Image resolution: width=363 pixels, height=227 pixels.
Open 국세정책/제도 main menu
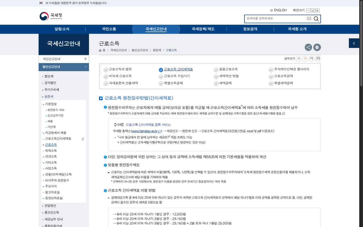(x=203, y=29)
